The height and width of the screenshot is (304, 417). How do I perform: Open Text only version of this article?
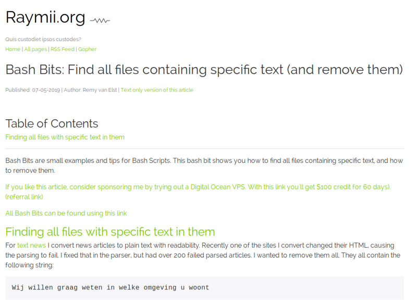(157, 90)
